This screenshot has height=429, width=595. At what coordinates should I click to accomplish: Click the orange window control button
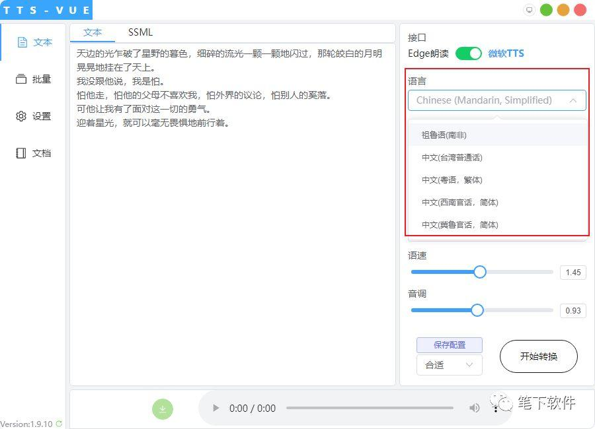[563, 10]
